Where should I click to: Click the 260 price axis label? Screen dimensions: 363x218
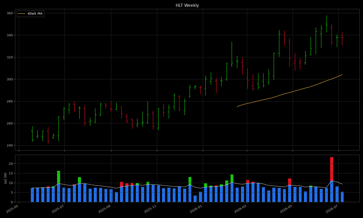point(10,123)
